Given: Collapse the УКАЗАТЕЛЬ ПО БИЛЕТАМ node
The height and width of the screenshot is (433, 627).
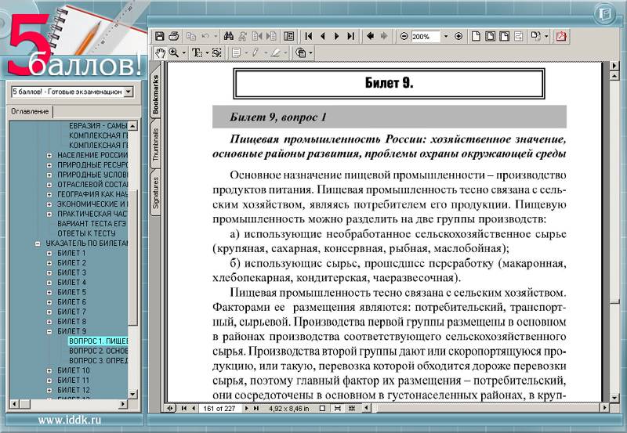Looking at the screenshot, I should tap(38, 244).
